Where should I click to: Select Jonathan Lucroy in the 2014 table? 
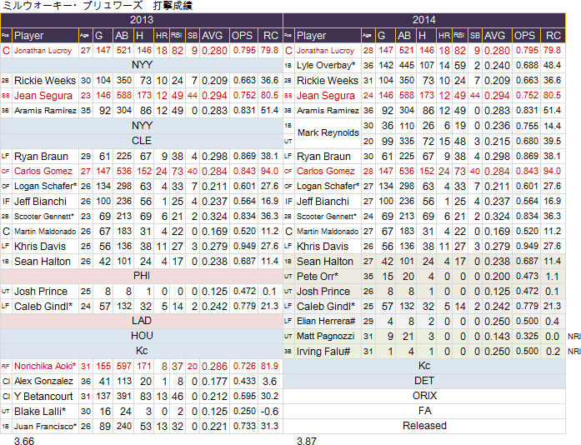[x=325, y=51]
